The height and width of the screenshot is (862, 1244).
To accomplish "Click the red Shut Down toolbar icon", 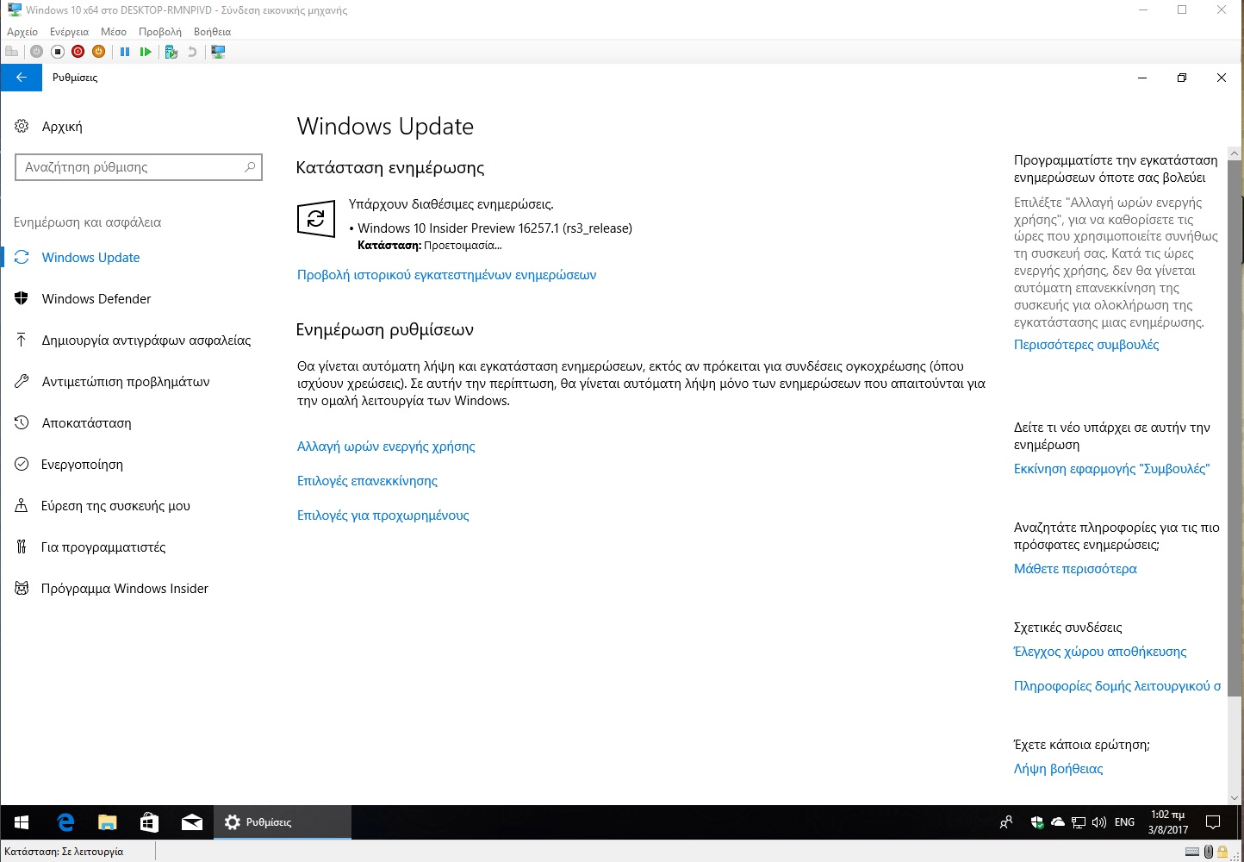I will [x=78, y=52].
